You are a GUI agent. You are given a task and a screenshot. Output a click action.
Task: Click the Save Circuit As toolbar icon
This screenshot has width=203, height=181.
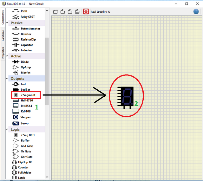[77, 12]
